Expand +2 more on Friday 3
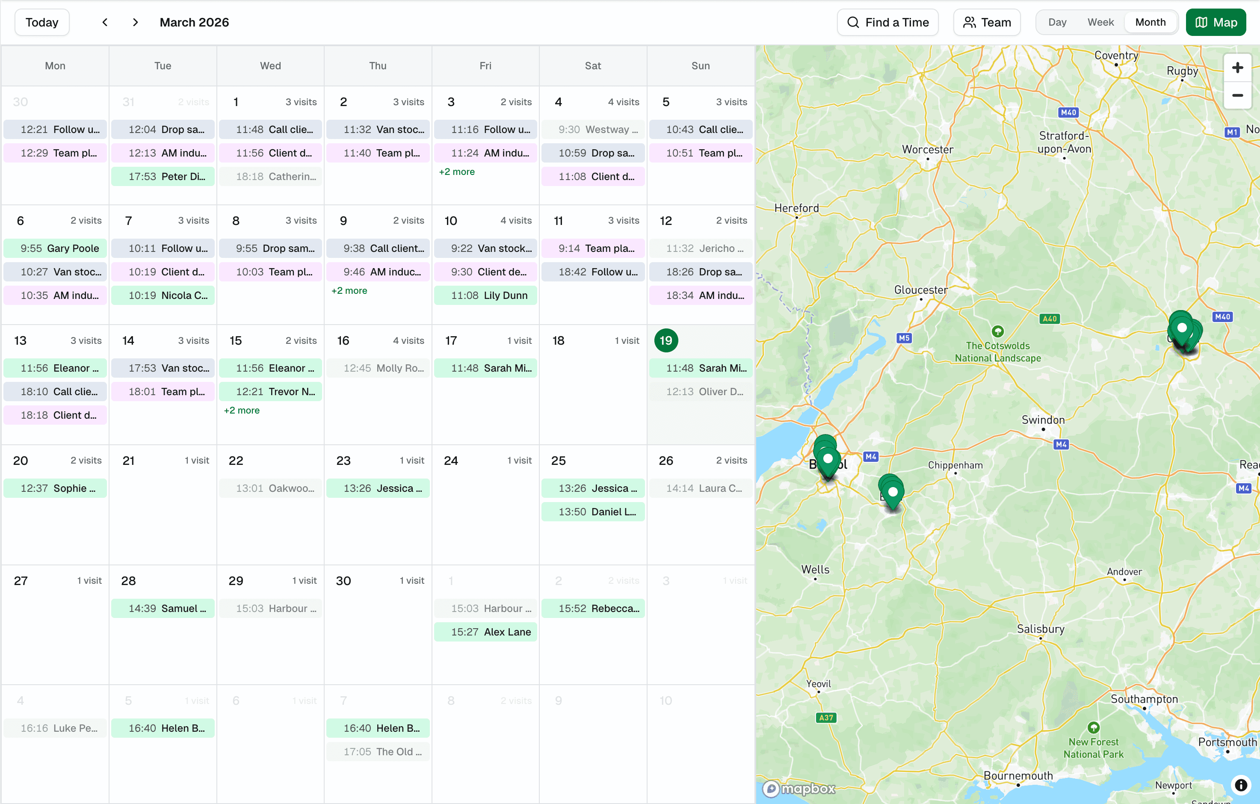Viewport: 1260px width, 804px height. coord(457,171)
